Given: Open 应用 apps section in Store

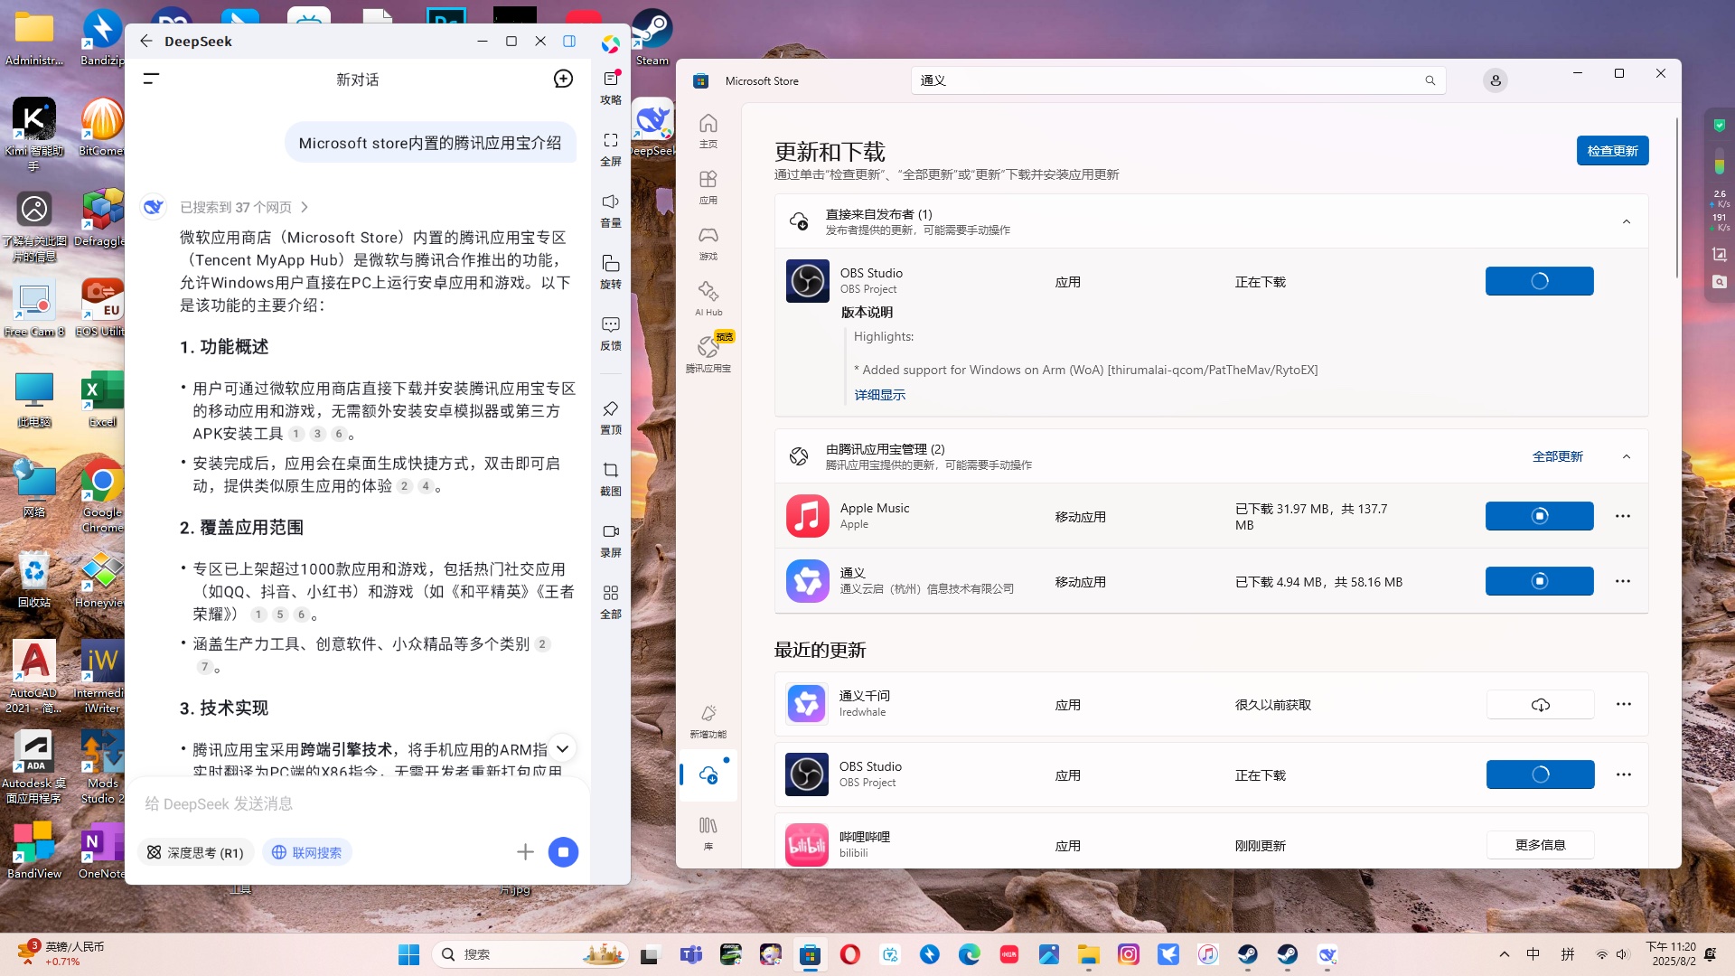Looking at the screenshot, I should click(708, 187).
